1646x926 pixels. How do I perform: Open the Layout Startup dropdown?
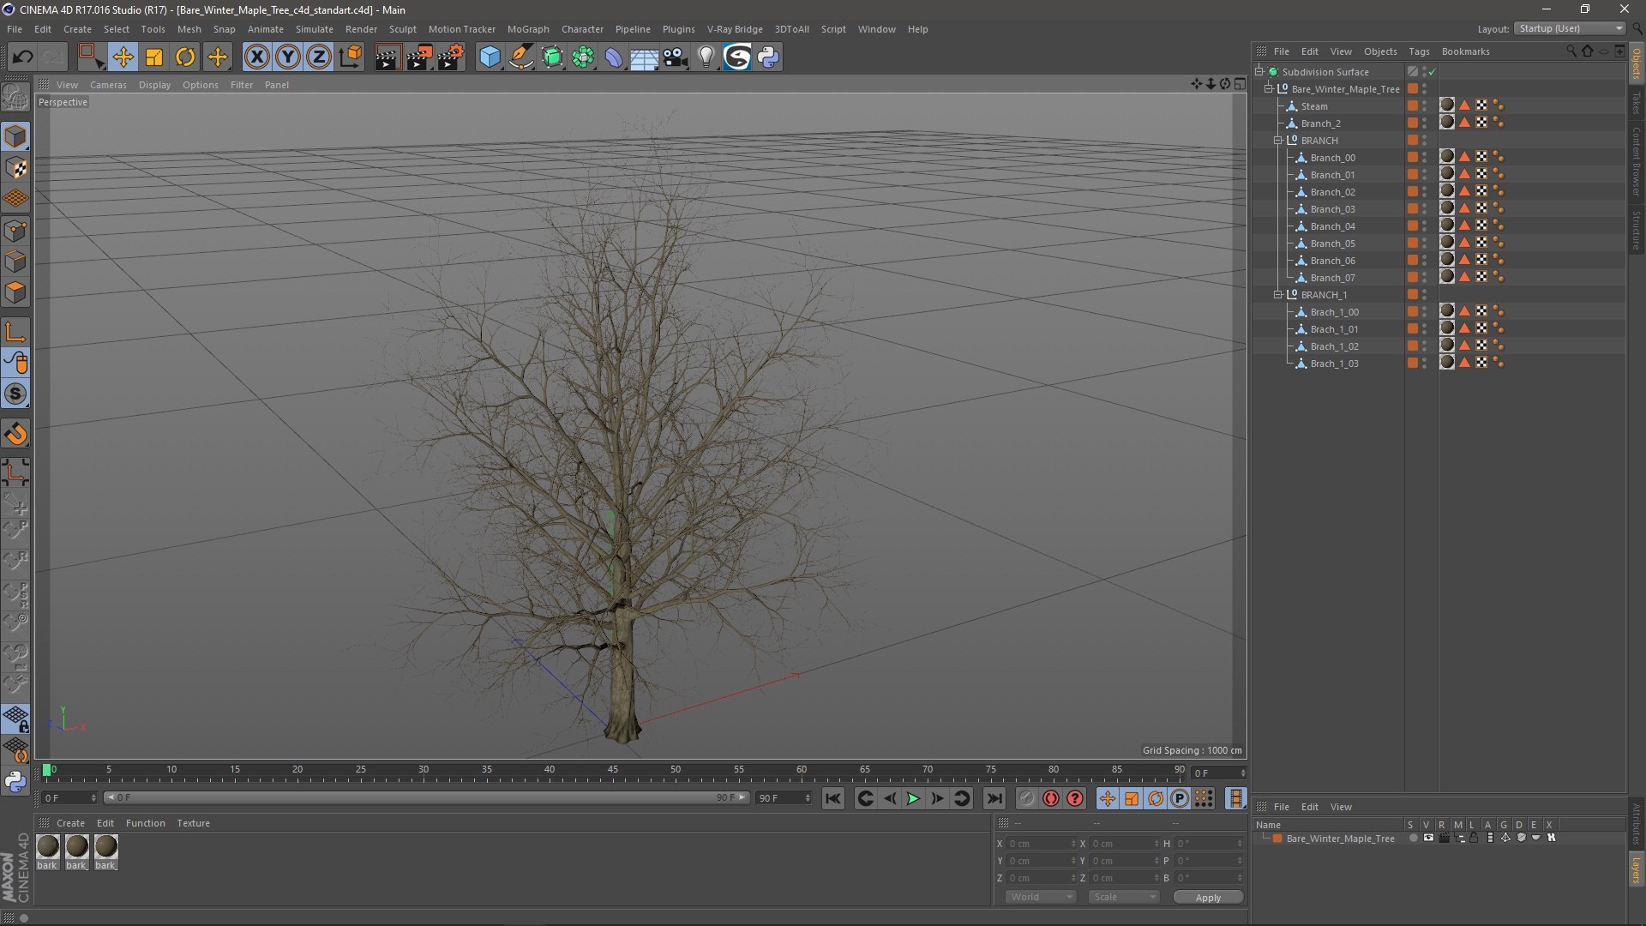(x=1570, y=28)
